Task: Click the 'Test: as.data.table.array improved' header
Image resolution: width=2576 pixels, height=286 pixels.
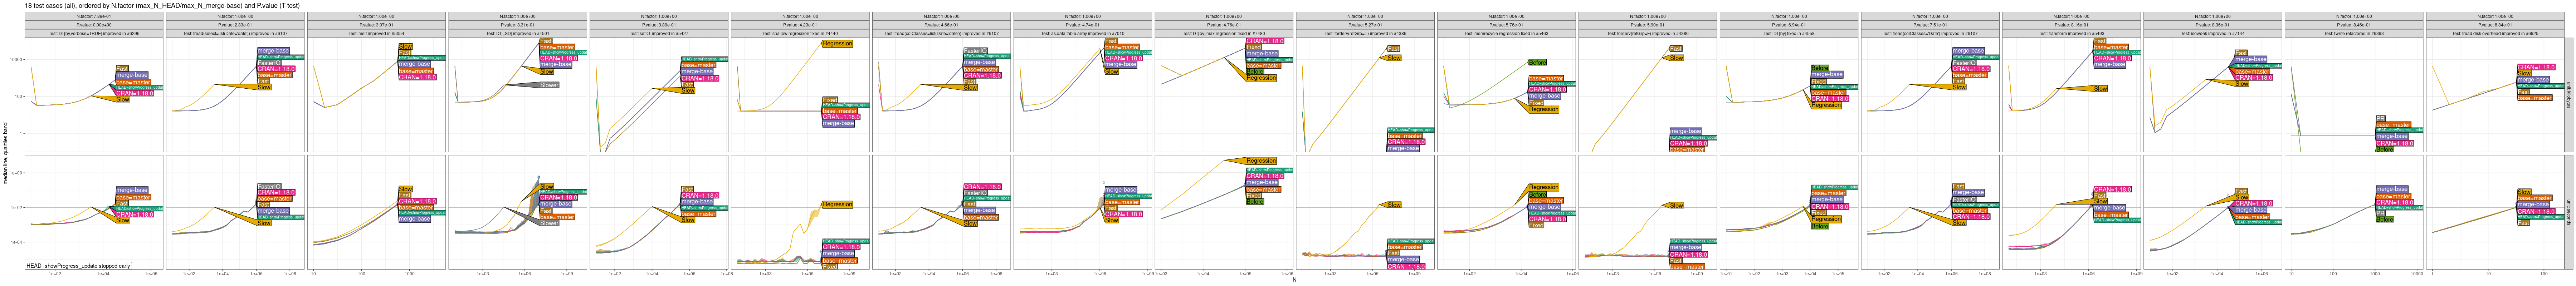Action: tap(1082, 33)
